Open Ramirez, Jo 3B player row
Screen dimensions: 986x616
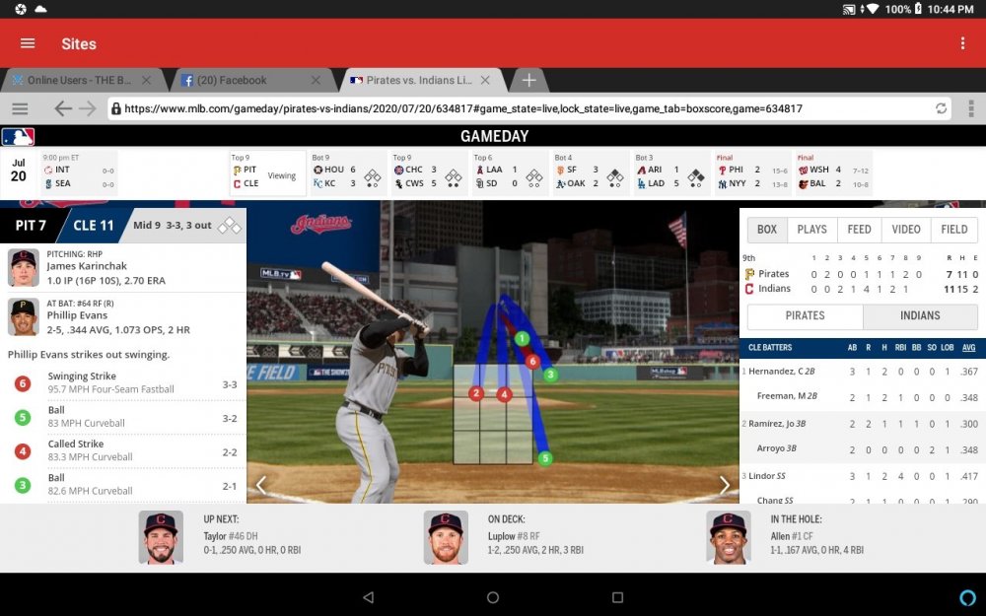[862, 424]
